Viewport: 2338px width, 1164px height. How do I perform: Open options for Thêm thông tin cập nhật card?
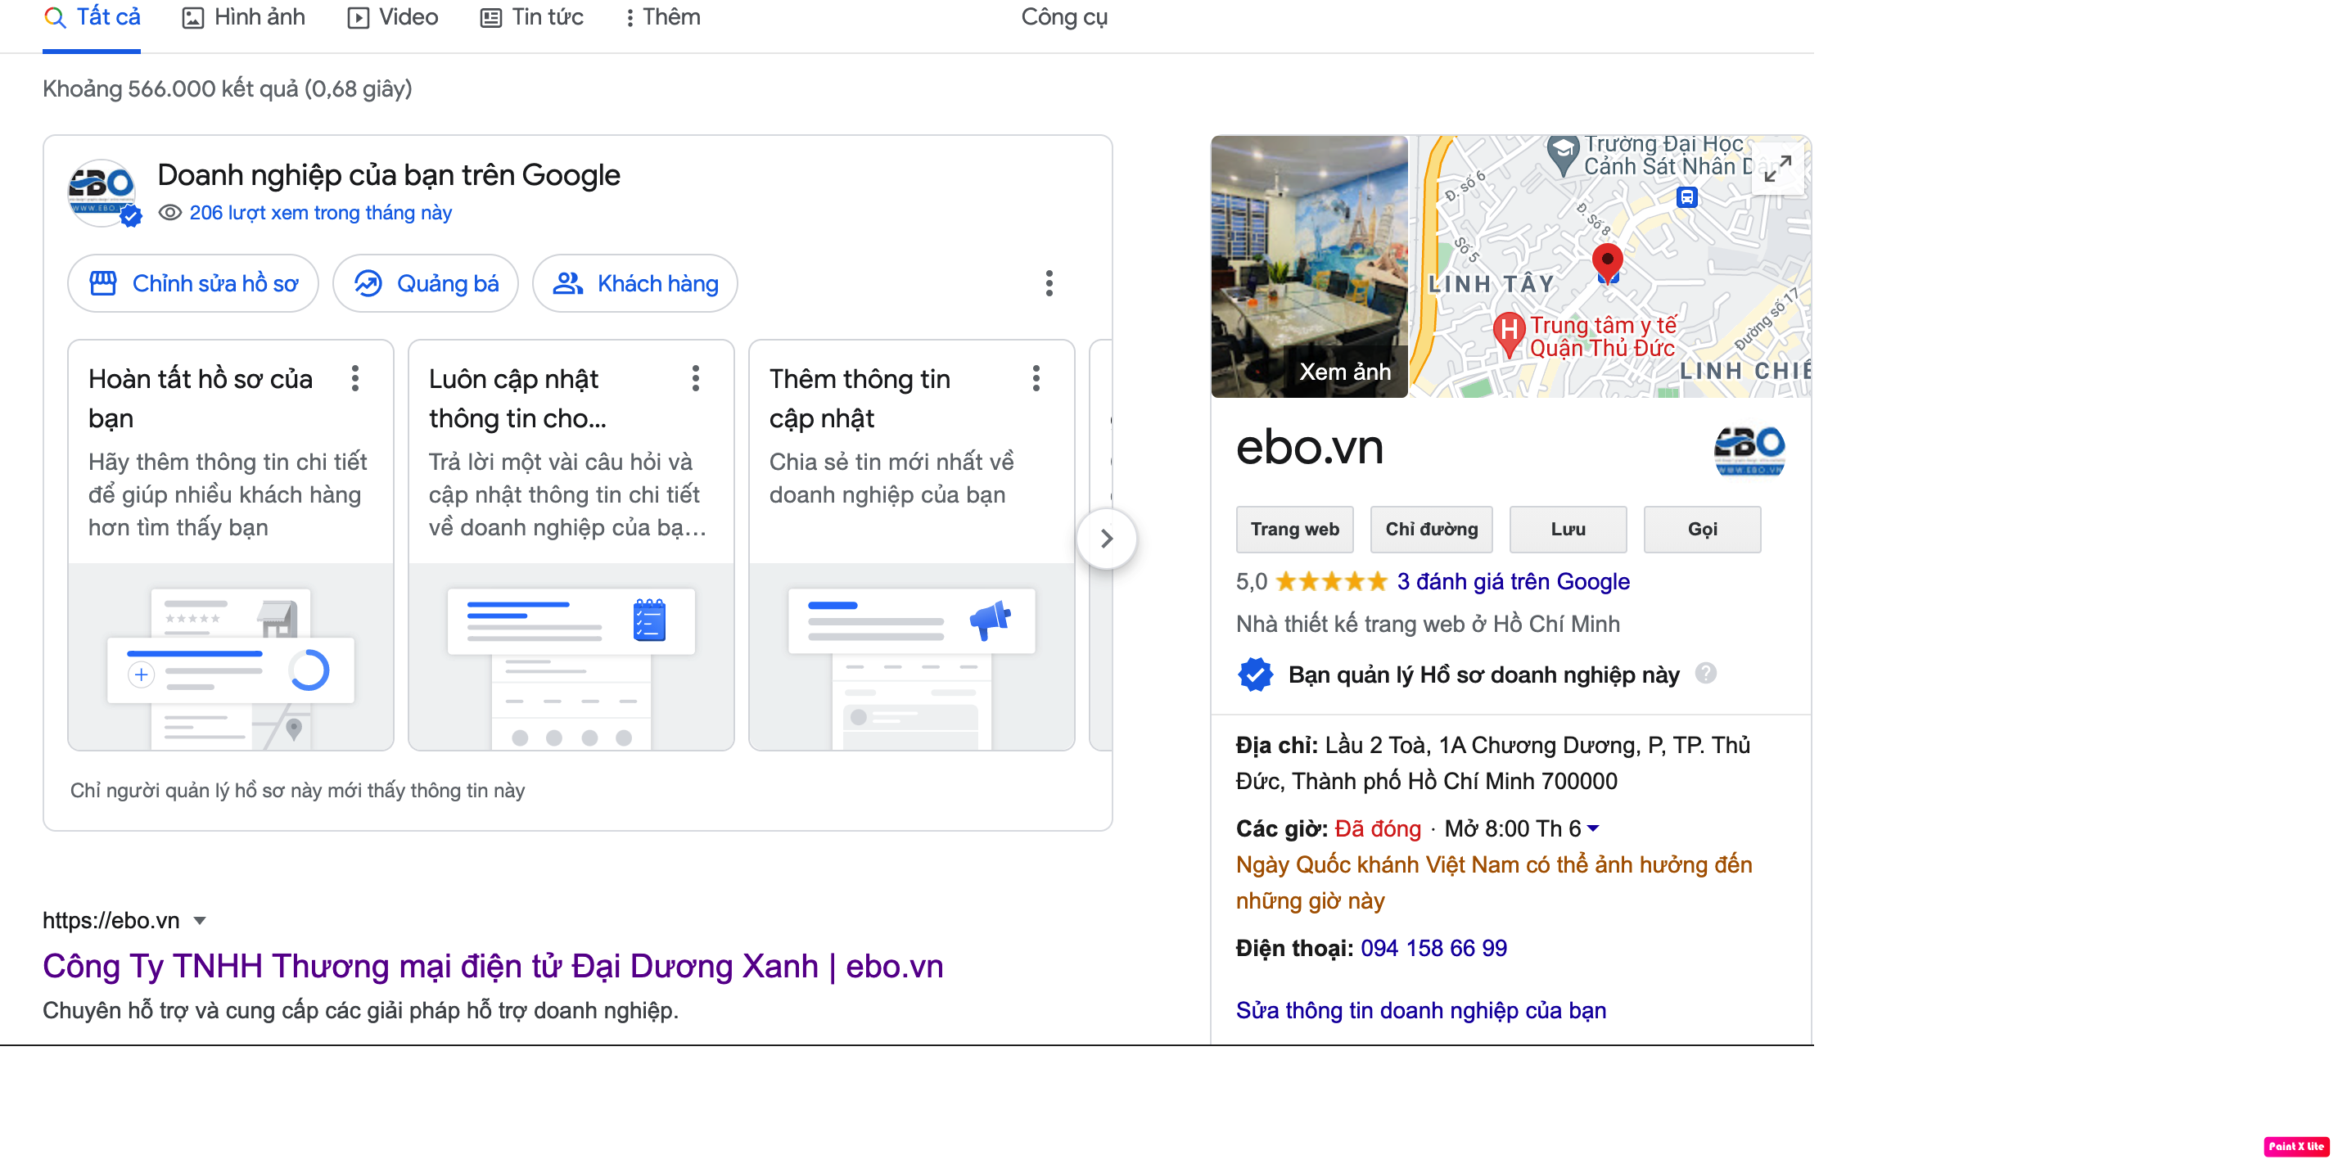point(1036,378)
